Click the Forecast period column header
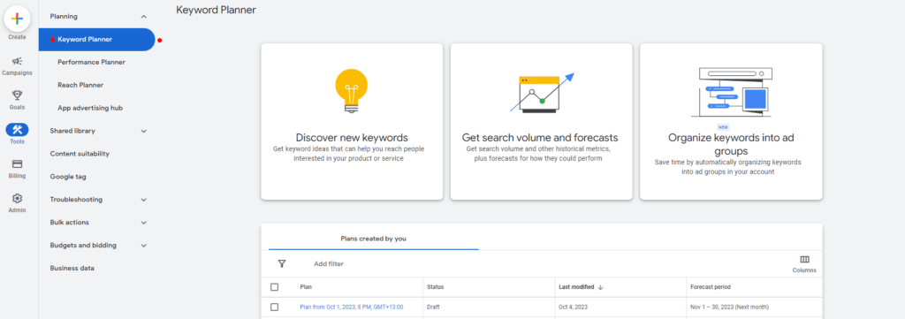This screenshot has width=905, height=319. coord(711,286)
